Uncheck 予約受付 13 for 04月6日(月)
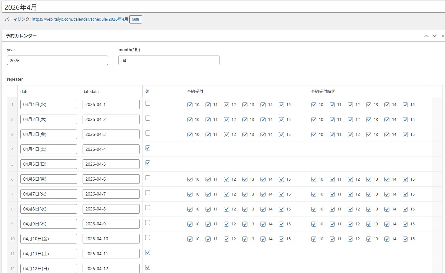Screen dimensions: 445x273 pyautogui.click(x=245, y=179)
